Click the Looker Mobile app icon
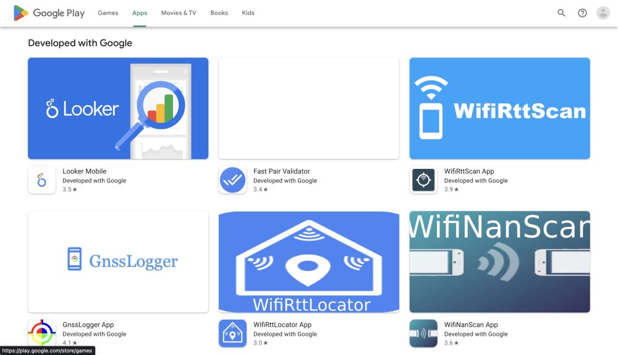This screenshot has width=618, height=355. point(42,181)
